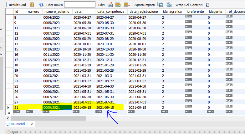This screenshot has height=134, width=245.
Task: Select NULL idreferente cell in row id 13
Action: point(196,39)
